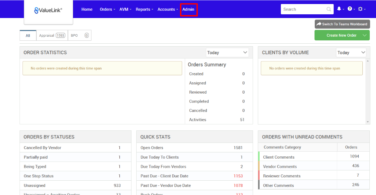The image size is (376, 195).
Task: Click the Clients By Volume scrollbar up arrow
Action: coord(368,61)
